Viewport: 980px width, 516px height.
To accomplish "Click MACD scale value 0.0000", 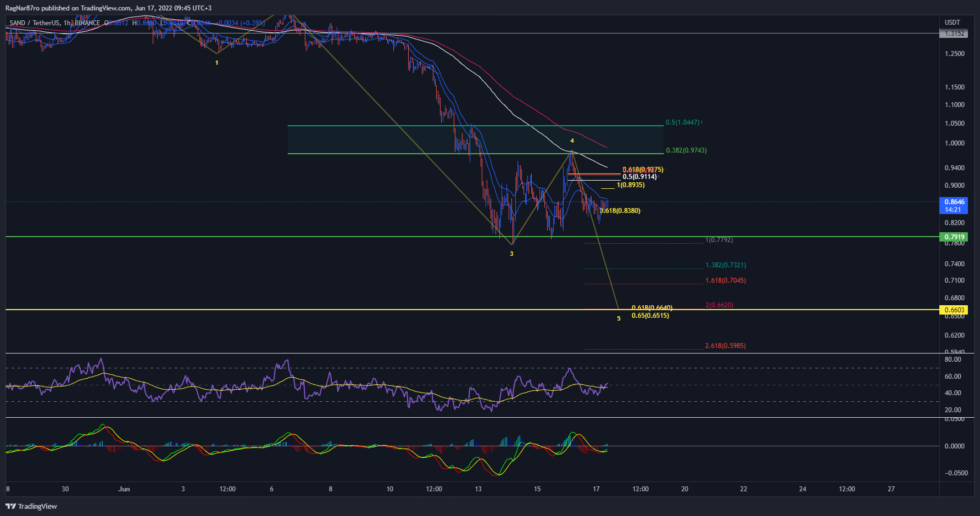I will 955,446.
